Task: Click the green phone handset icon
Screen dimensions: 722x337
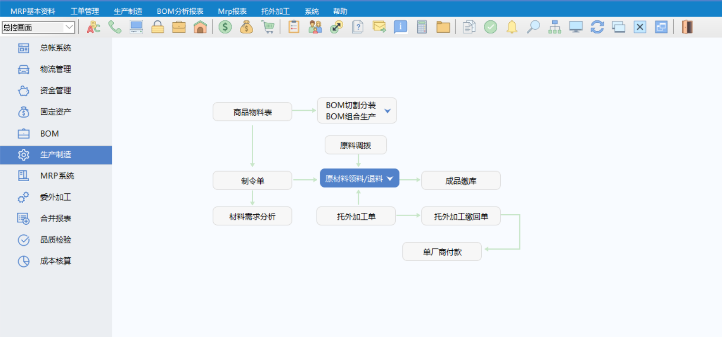Action: click(115, 27)
